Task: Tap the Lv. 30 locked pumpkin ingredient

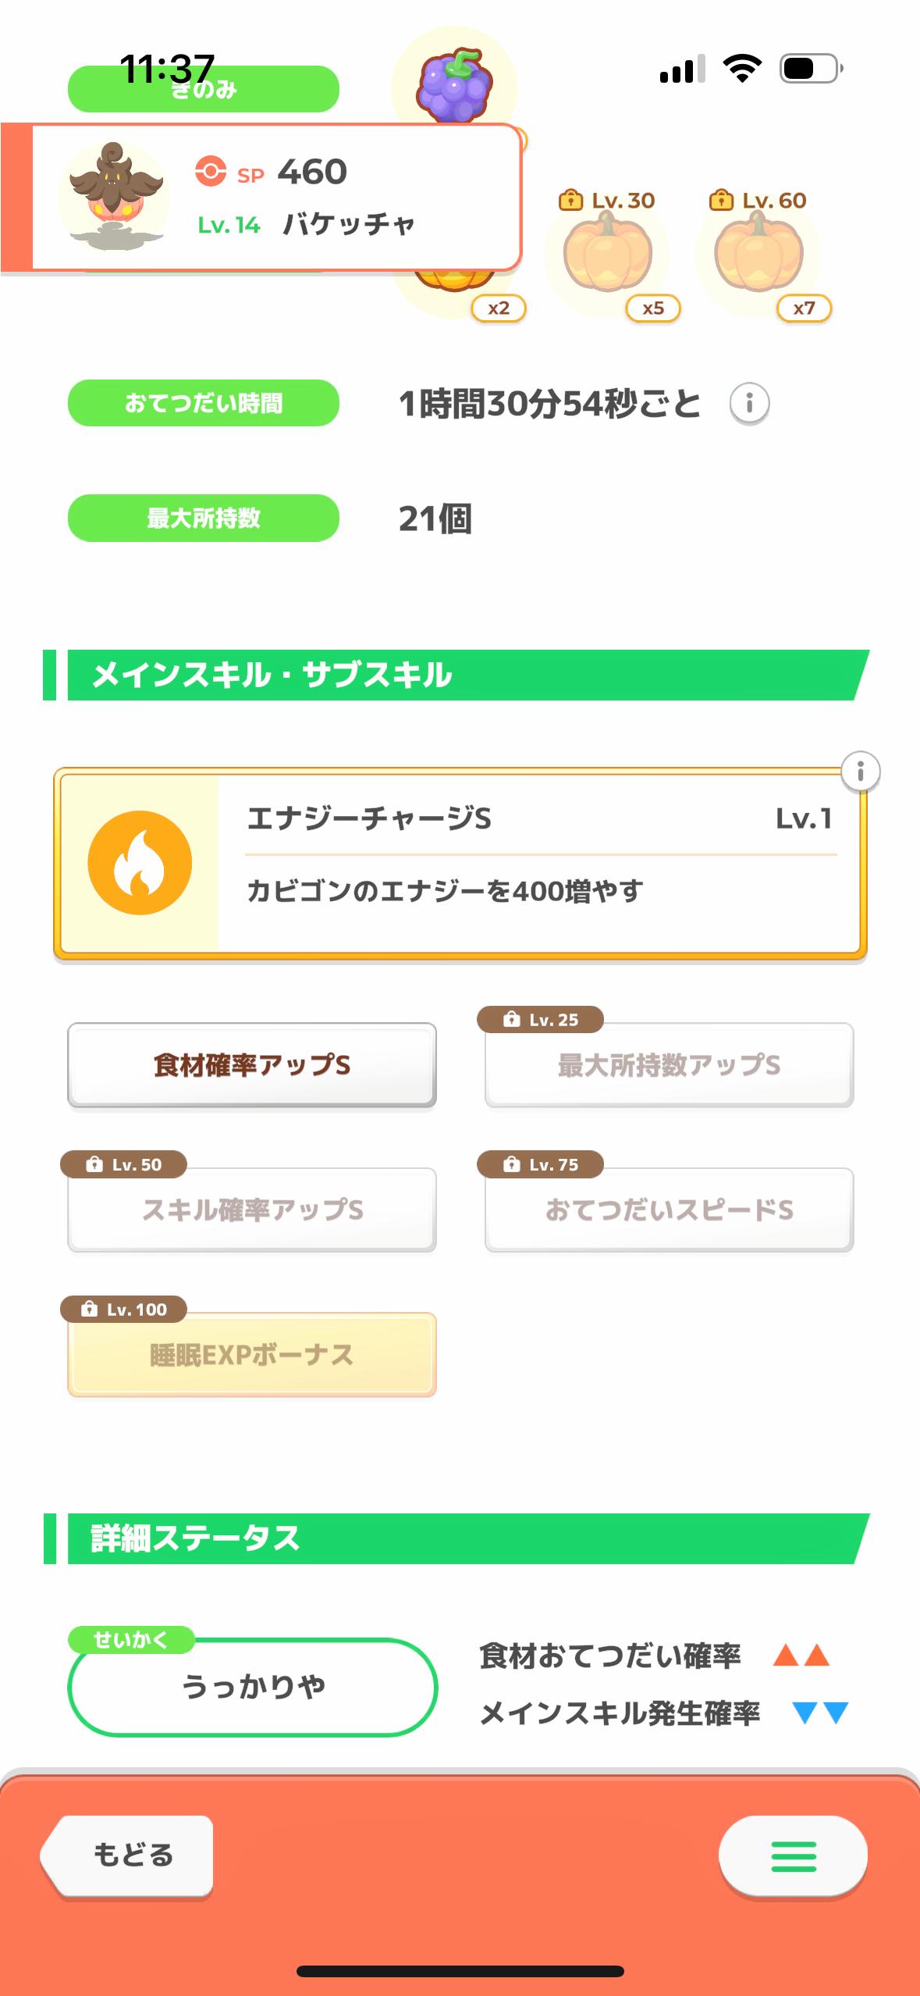Action: [608, 255]
